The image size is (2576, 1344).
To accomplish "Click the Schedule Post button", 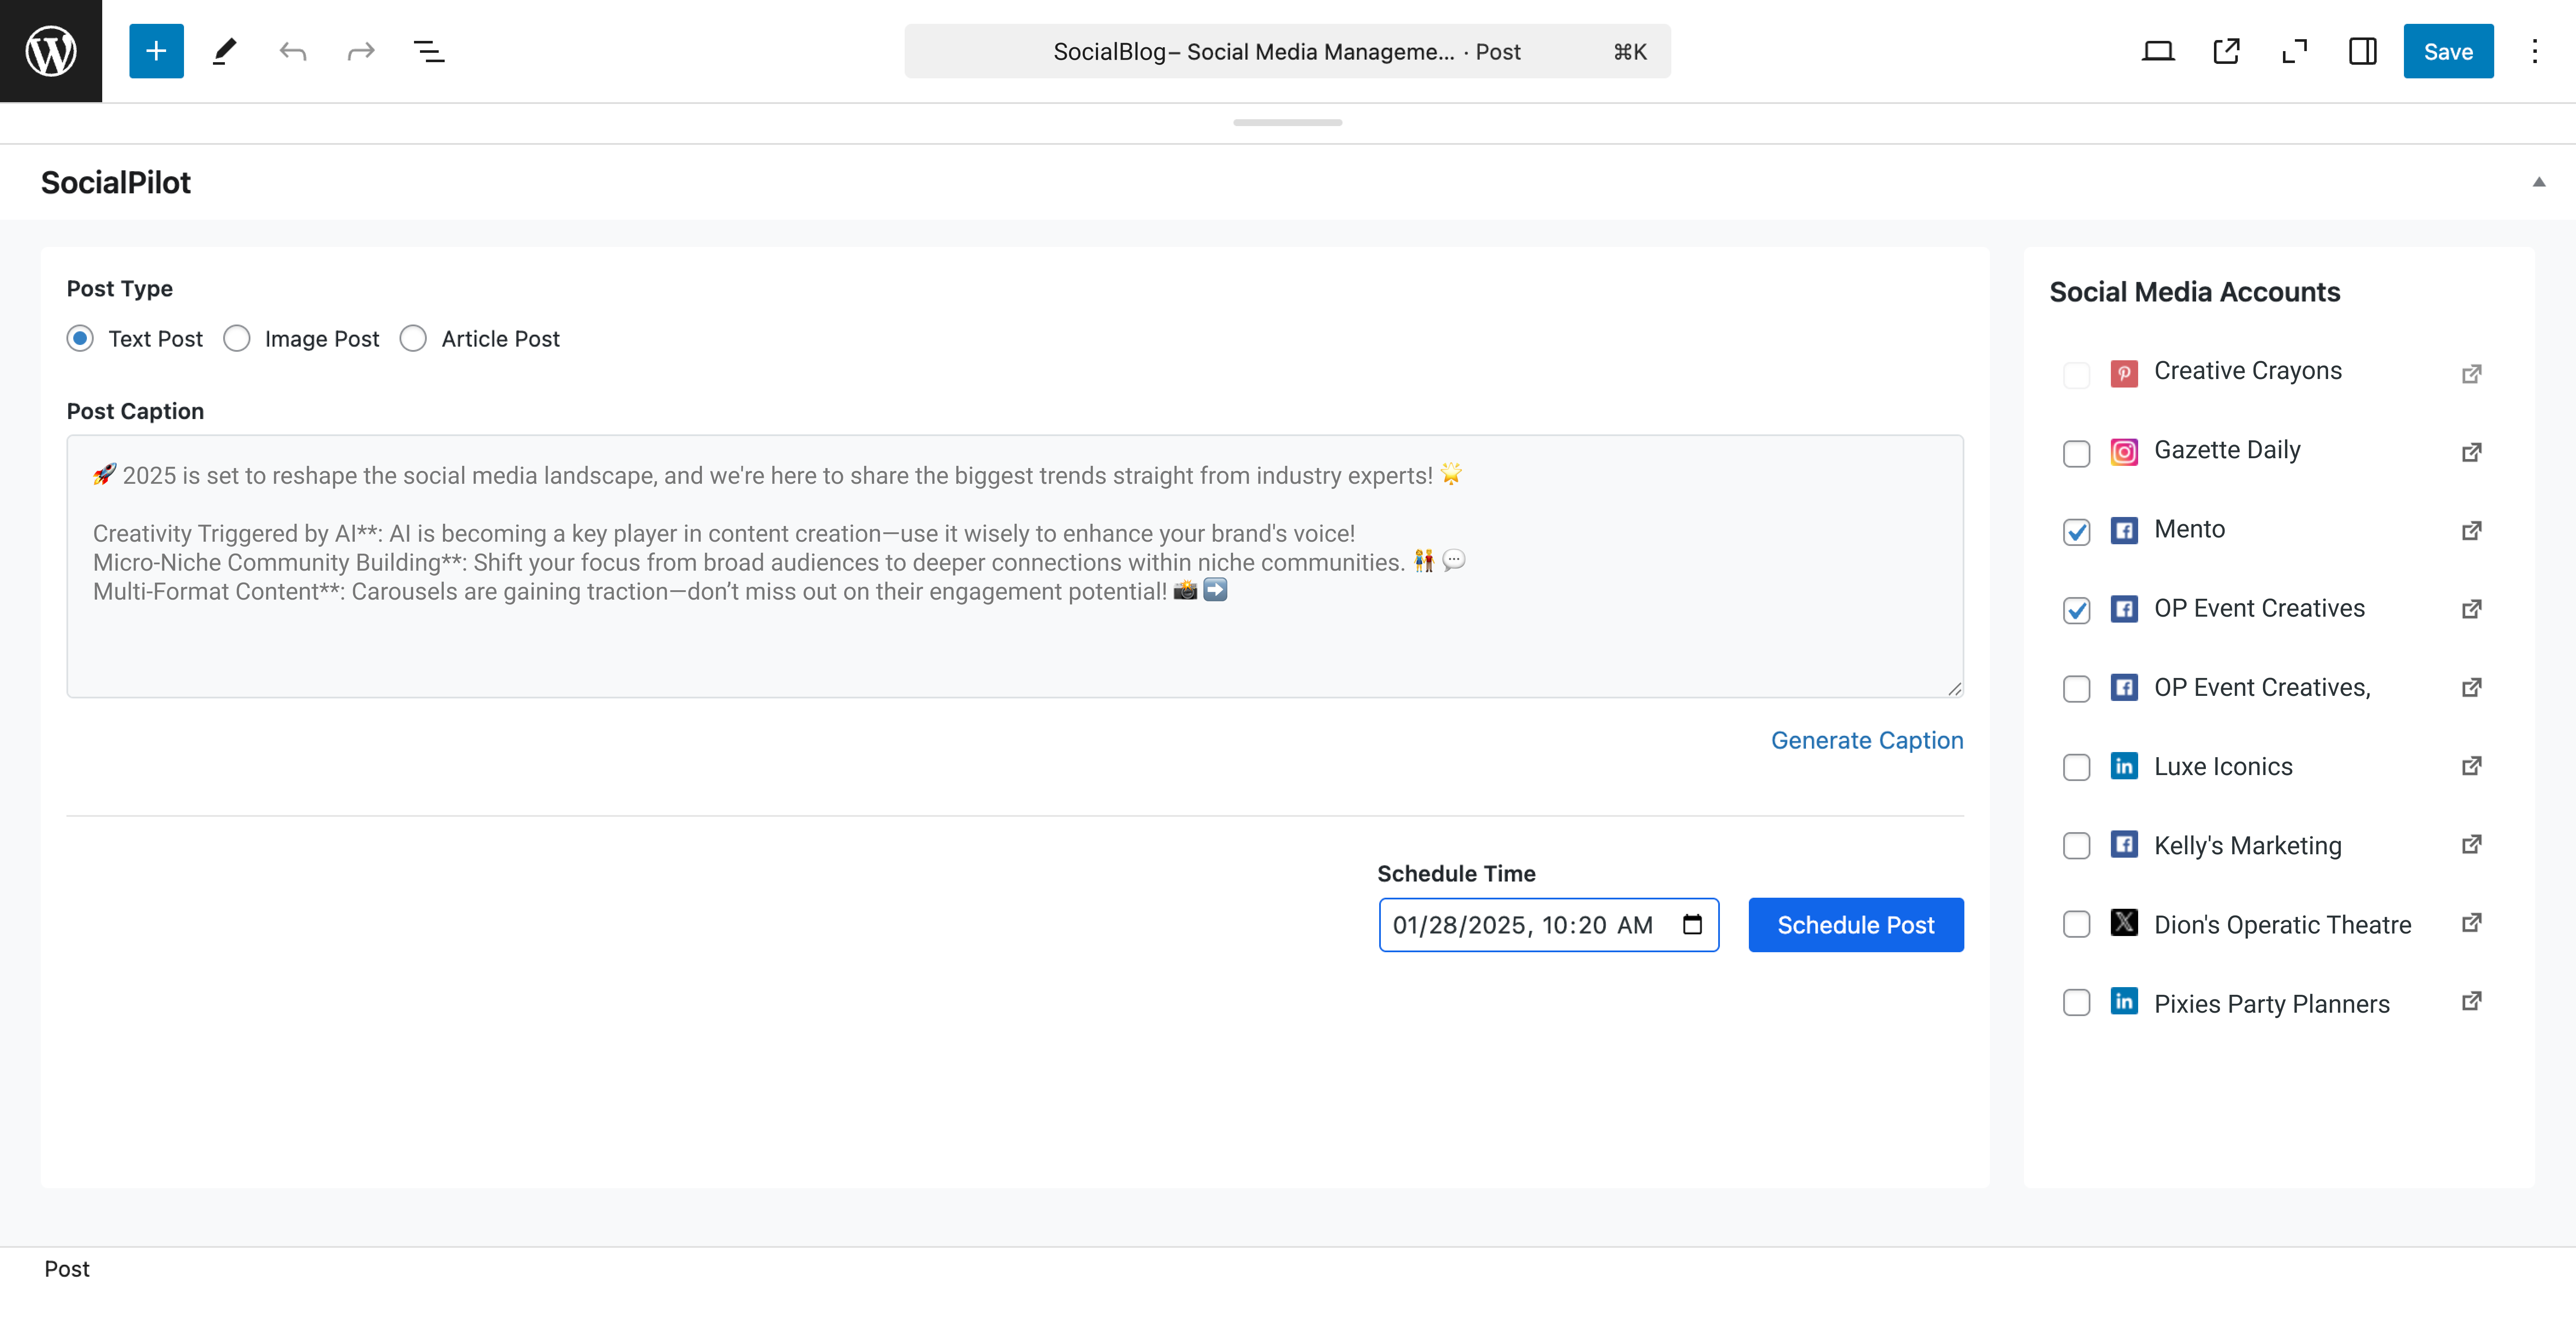I will (x=1856, y=925).
